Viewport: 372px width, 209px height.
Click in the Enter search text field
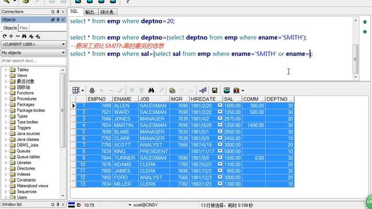click(x=34, y=60)
